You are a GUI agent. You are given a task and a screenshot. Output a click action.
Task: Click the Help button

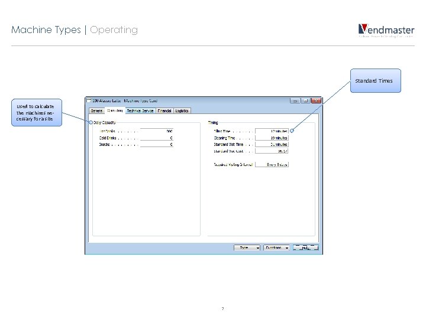(306, 248)
